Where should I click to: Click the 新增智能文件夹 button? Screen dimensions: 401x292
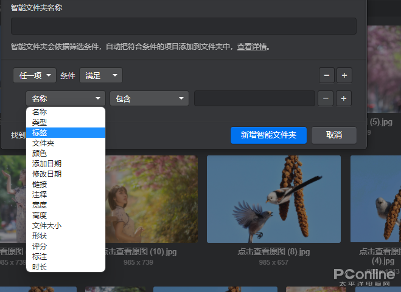(x=268, y=135)
